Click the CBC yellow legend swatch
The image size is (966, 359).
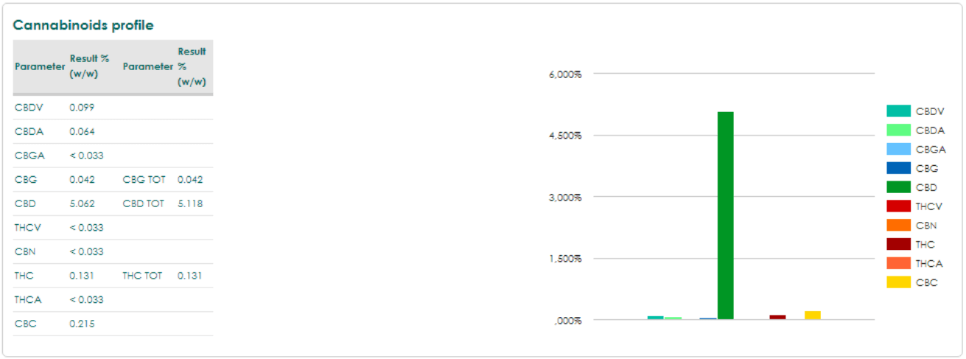(898, 282)
